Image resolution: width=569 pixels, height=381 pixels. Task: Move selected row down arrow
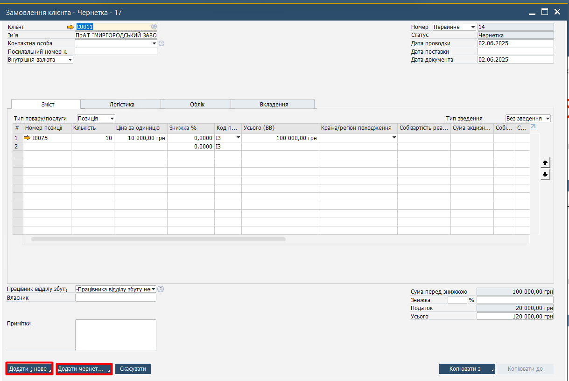545,175
